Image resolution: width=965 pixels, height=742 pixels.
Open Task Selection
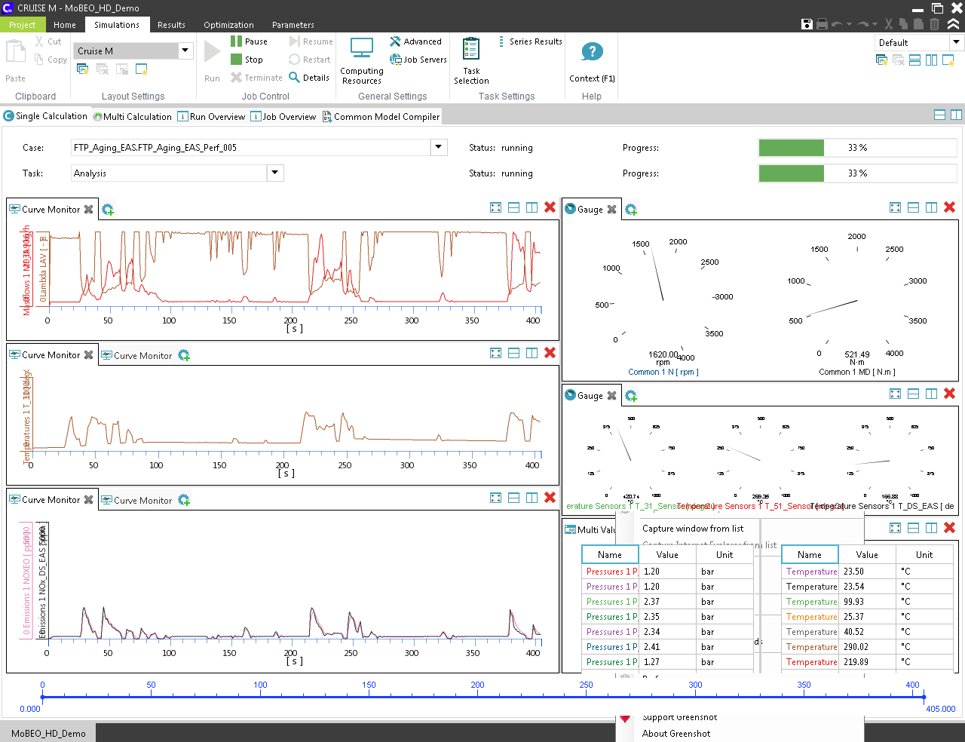[471, 61]
